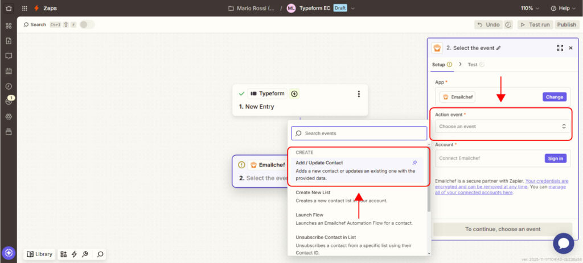Viewport: 583px width, 263px height.
Task: Toggle the switch beside Search
Action: [87, 24]
